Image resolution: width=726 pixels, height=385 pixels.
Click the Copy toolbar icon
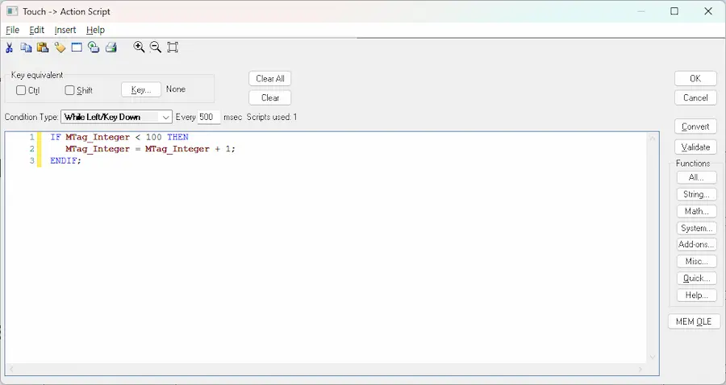26,48
